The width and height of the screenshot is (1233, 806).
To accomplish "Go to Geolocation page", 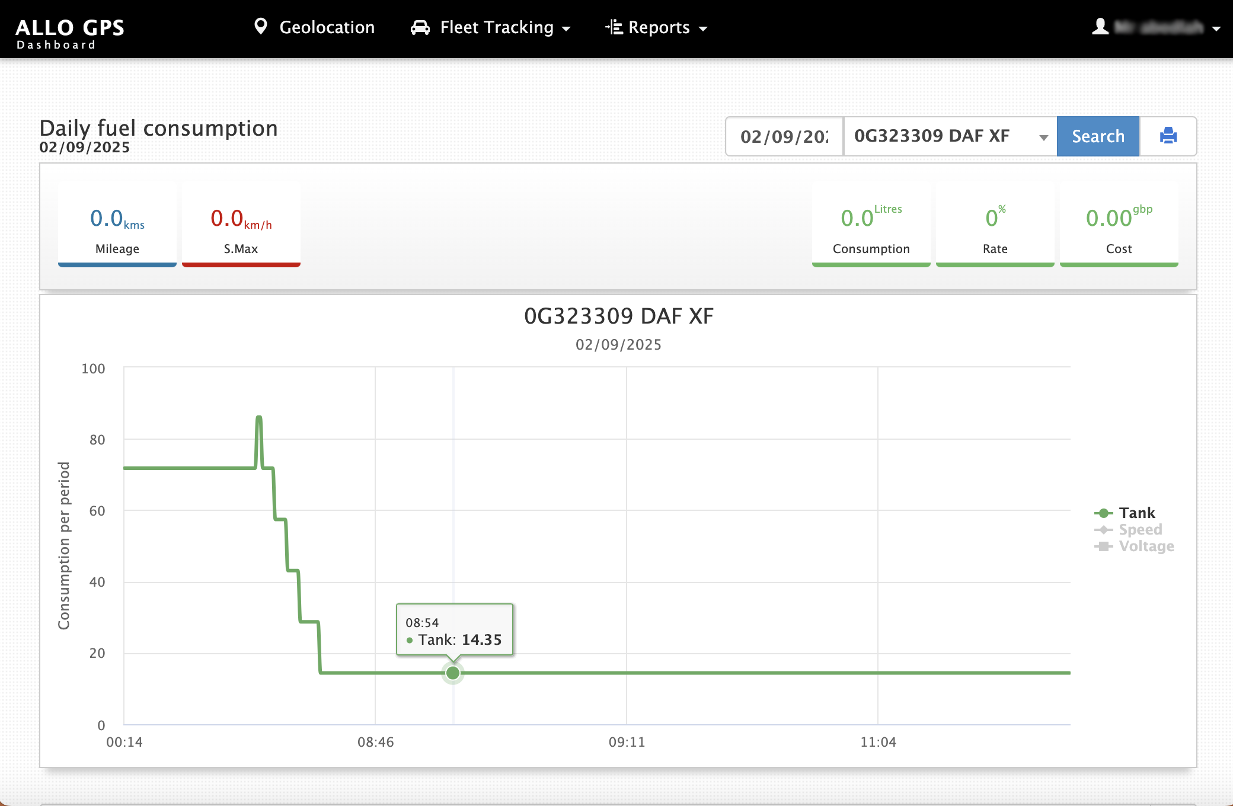I will (327, 28).
